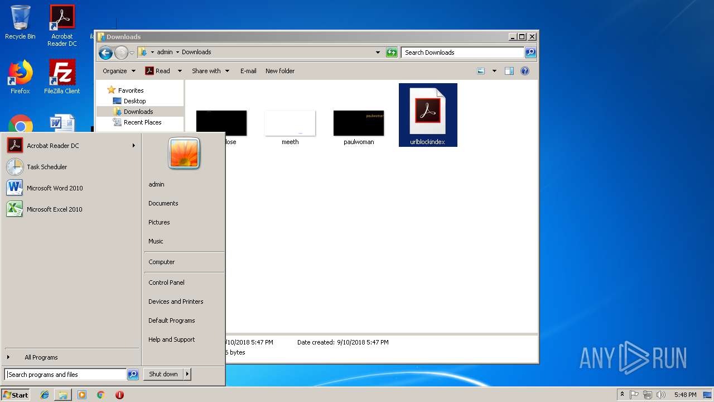Click New folder button

[280, 71]
